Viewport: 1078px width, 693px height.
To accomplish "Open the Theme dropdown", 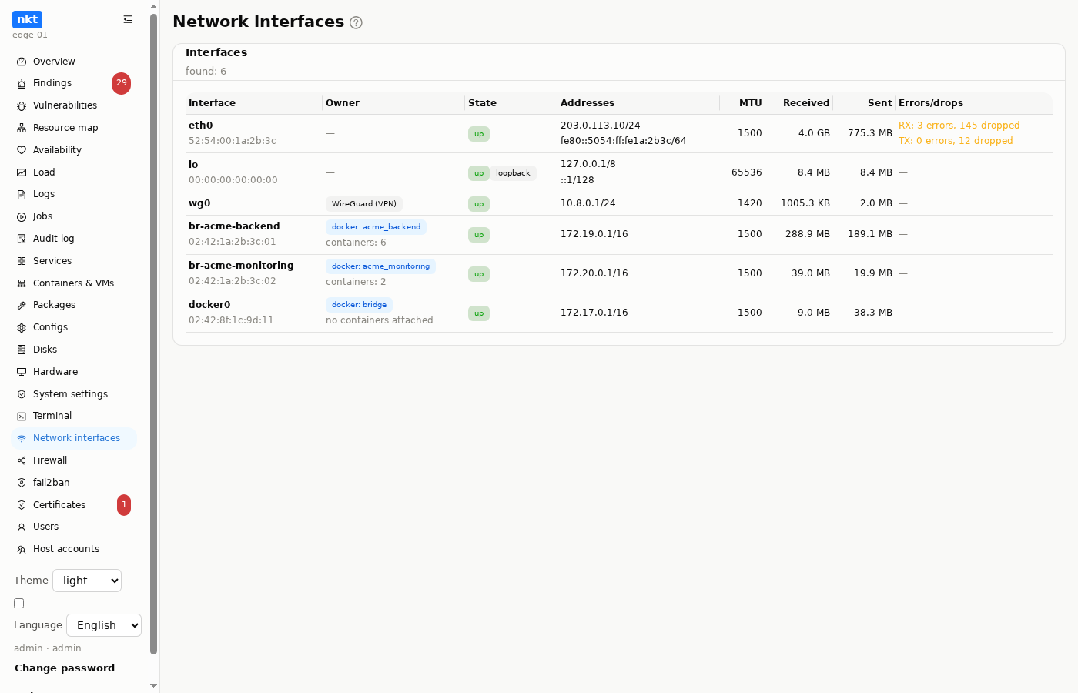I will point(87,581).
